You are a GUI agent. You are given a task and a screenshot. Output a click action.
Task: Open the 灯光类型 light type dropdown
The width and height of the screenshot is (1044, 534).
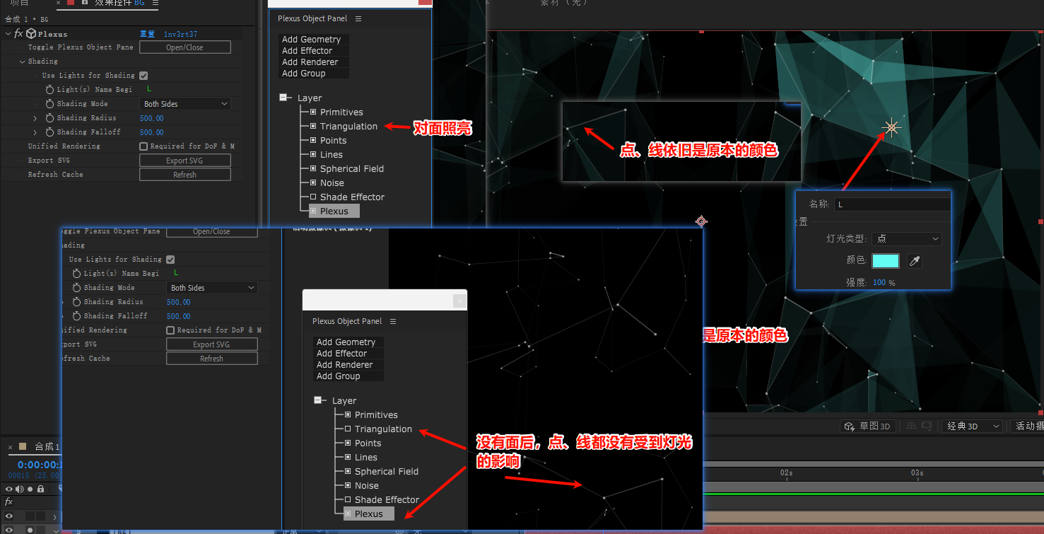(907, 239)
